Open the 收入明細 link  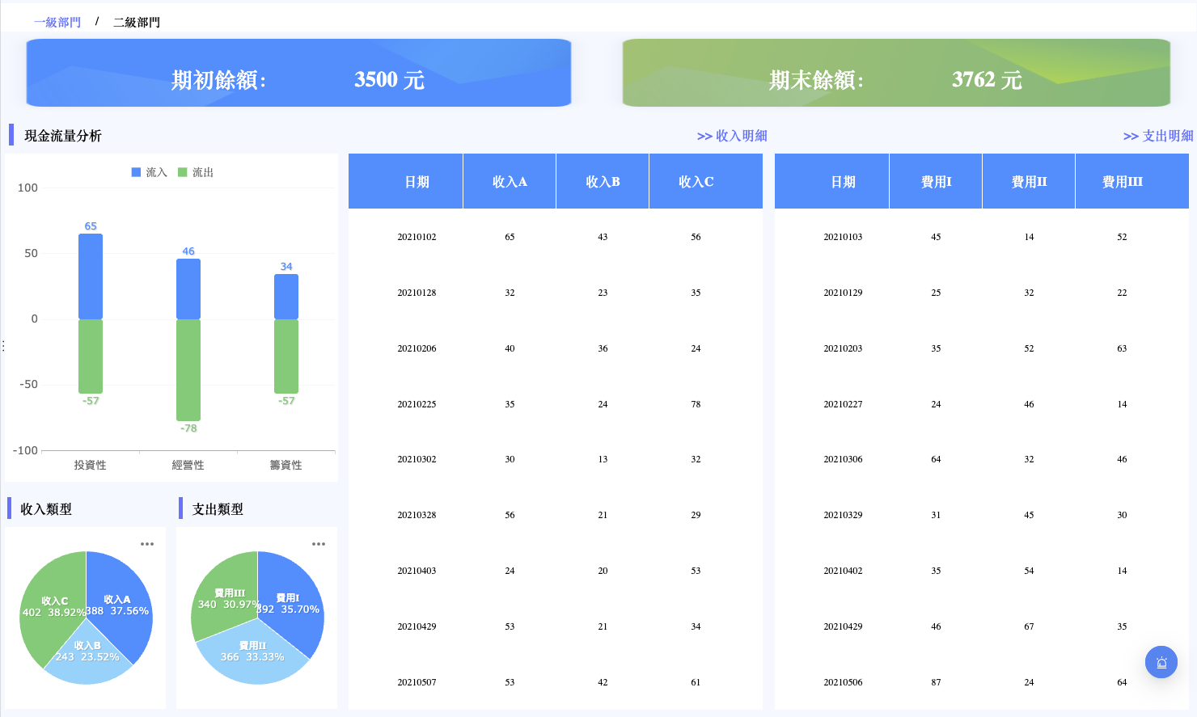click(732, 136)
